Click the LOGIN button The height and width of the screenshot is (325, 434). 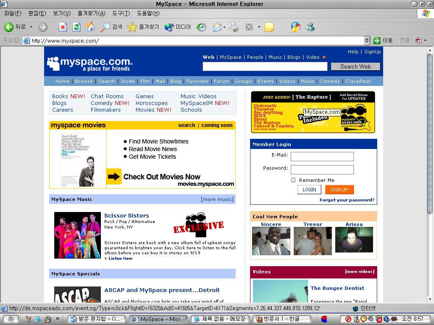coord(309,190)
